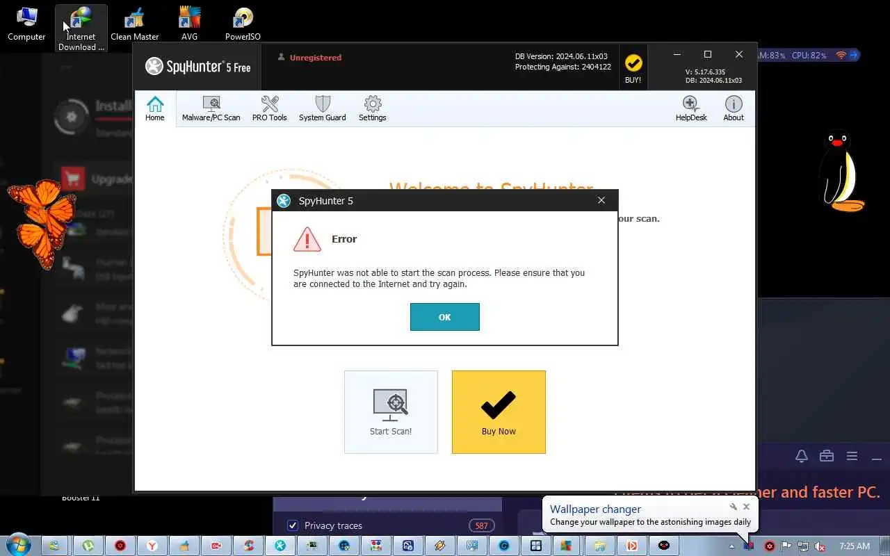Open PRO Tools in SpyHunter toolbar
The image size is (890, 556).
click(x=269, y=108)
